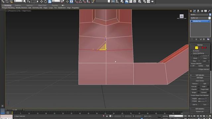Select the Element sub-object red icon
Image resolution: width=212 pixels, height=119 pixels.
tap(205, 48)
